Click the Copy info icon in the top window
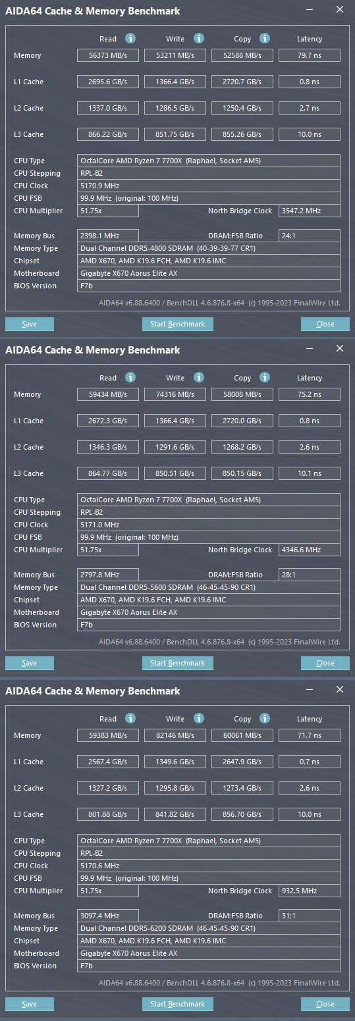The height and width of the screenshot is (1021, 355). [x=265, y=38]
